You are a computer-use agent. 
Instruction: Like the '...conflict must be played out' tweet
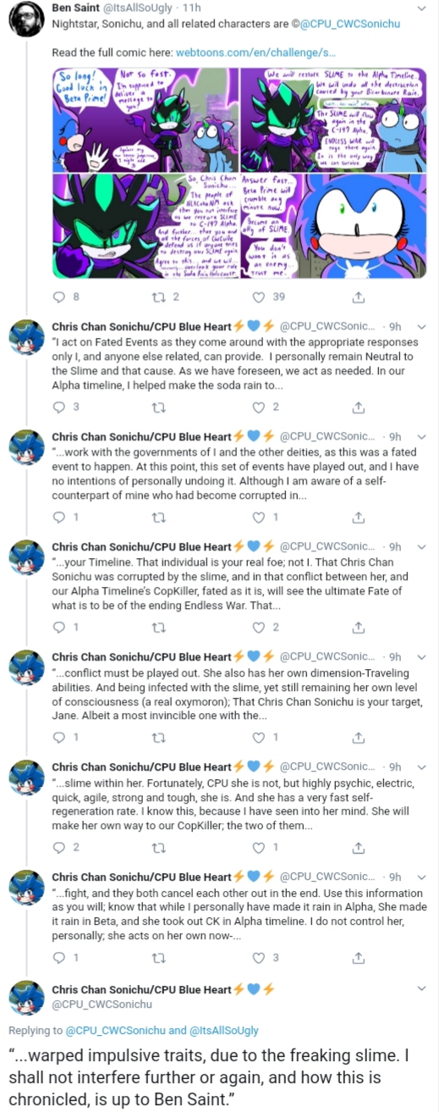(x=259, y=738)
